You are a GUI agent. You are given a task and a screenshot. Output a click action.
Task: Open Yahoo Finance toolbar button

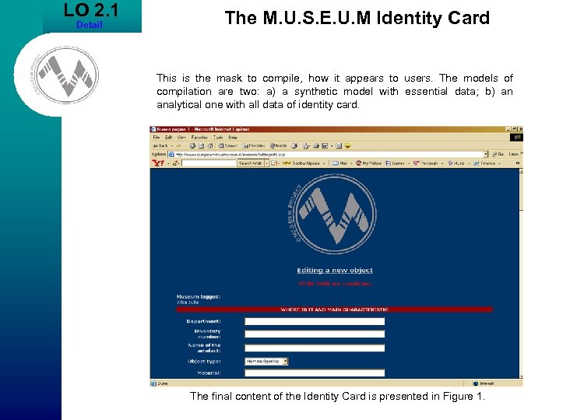(484, 163)
